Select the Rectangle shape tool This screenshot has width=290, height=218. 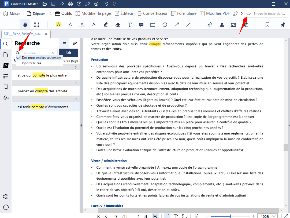153,25
